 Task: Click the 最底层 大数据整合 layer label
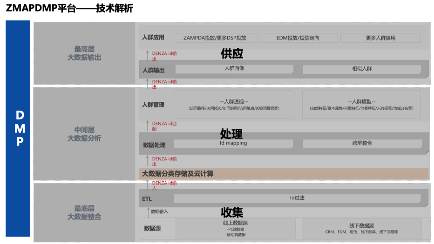[x=84, y=212]
